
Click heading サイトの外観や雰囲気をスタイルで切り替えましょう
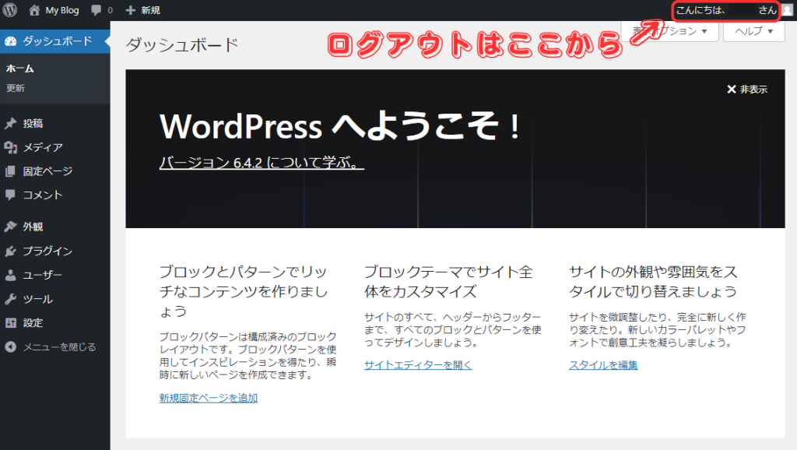[653, 282]
